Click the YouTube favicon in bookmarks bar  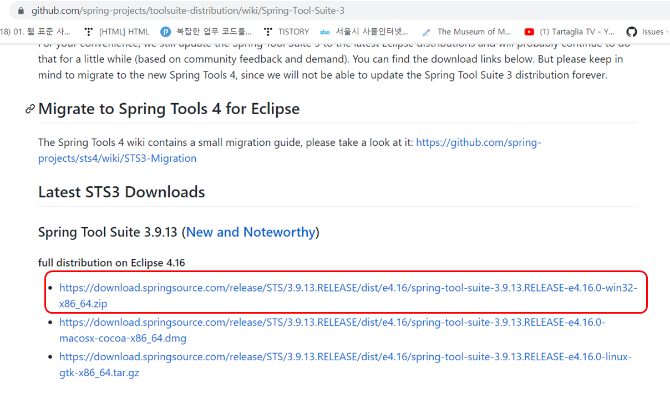pos(529,32)
